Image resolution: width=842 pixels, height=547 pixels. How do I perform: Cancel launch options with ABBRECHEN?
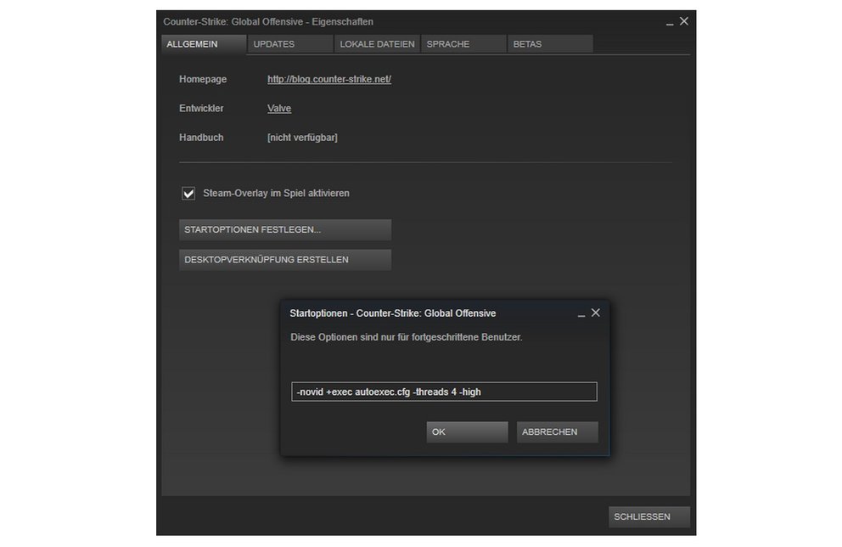pos(557,431)
